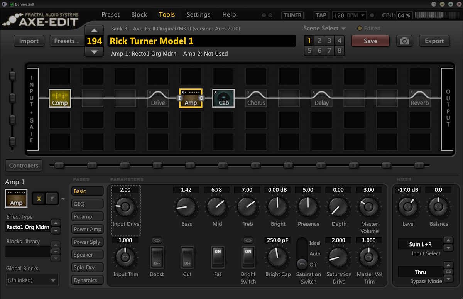Step Effect Type up one entry
This screenshot has height=299, width=463.
pos(56,223)
